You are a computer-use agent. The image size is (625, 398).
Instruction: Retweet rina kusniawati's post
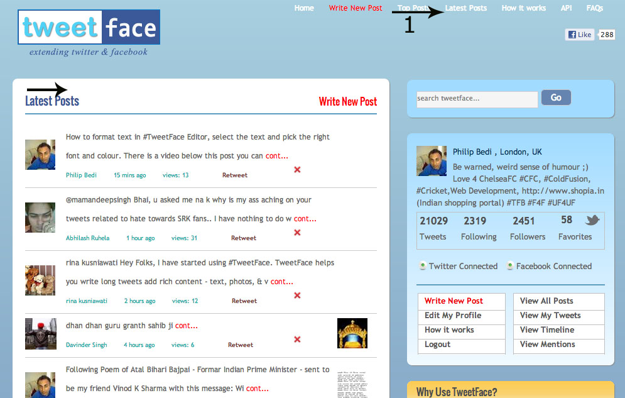(x=244, y=301)
